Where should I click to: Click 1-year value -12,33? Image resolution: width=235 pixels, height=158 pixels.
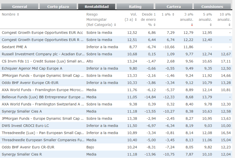pyautogui.click(x=169, y=97)
